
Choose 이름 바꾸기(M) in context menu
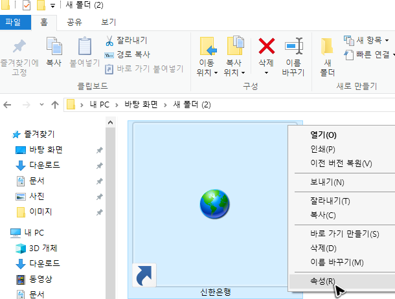[337, 263]
